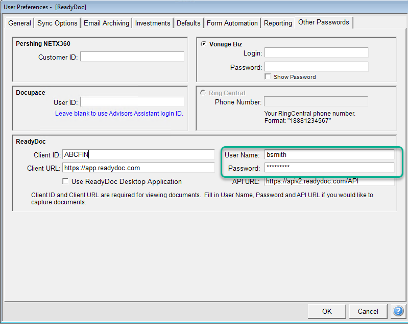Focus the ReadyDoc Password field
The width and height of the screenshot is (408, 324).
click(329, 168)
